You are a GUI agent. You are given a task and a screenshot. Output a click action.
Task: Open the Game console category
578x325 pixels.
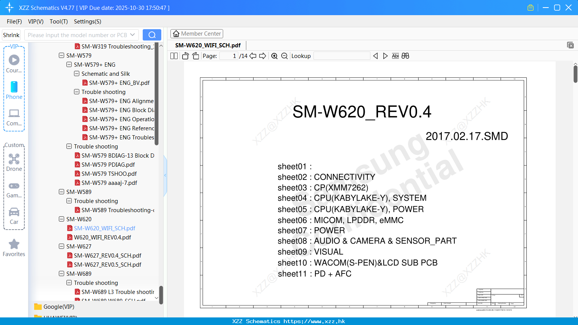[x=14, y=190]
